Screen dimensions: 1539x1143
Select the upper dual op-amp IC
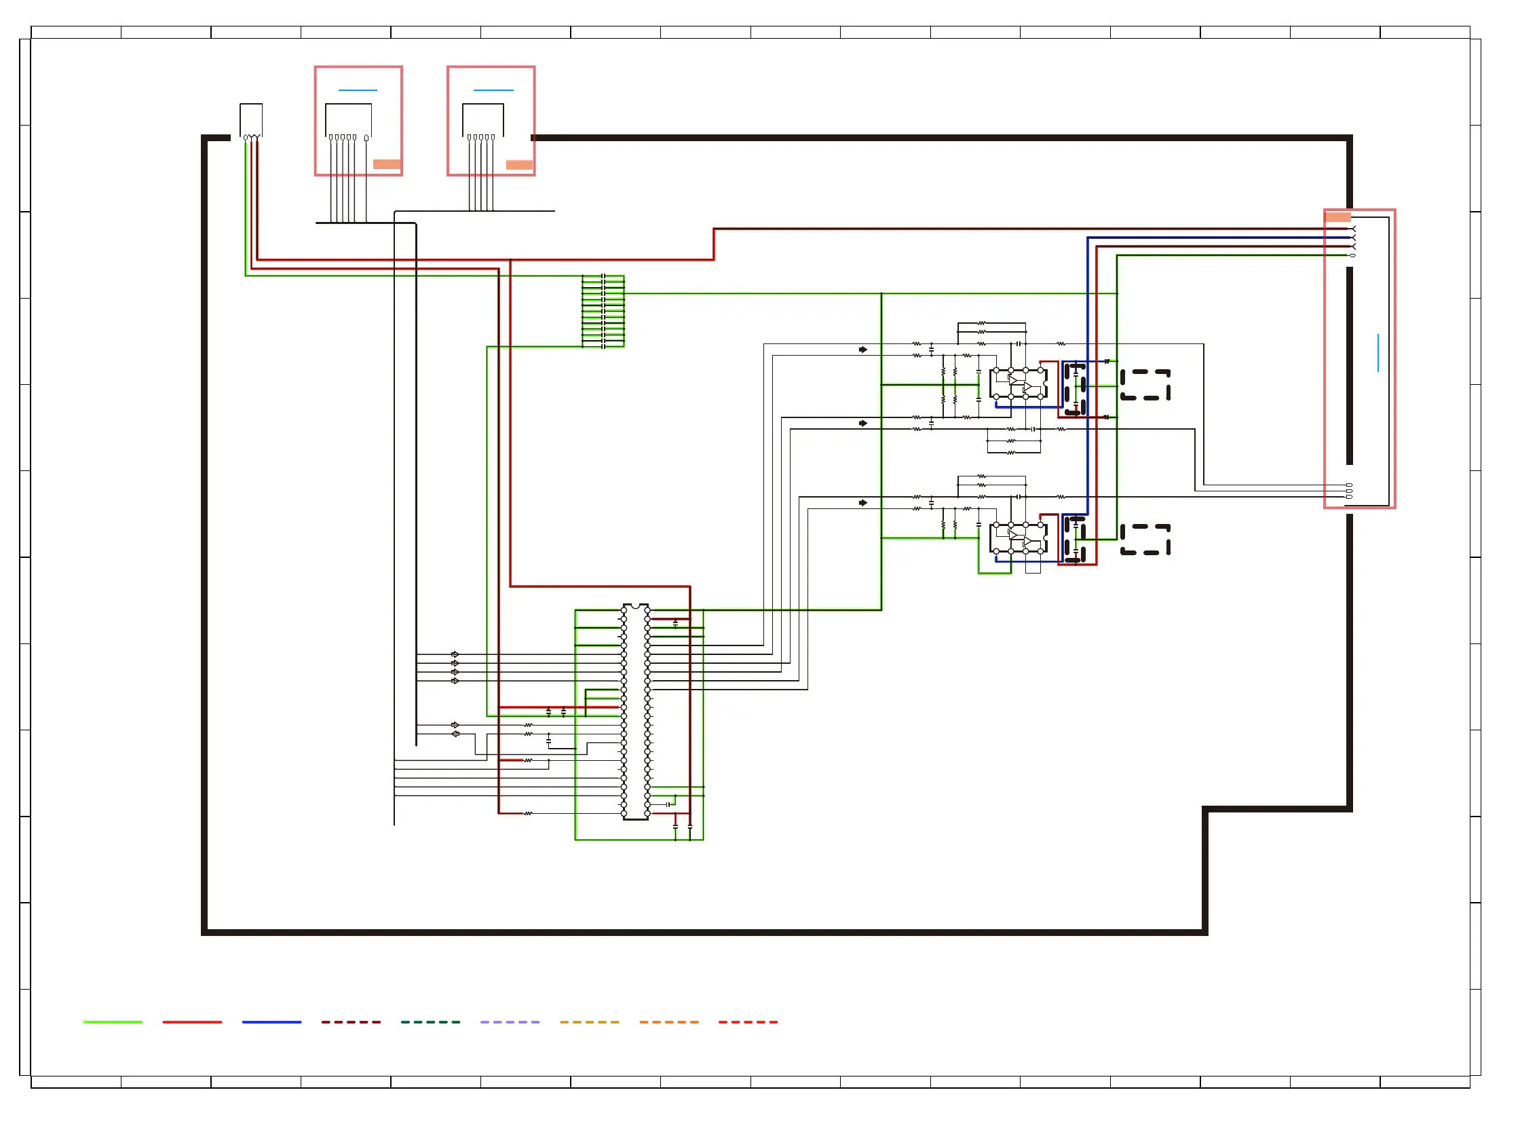tap(1018, 383)
